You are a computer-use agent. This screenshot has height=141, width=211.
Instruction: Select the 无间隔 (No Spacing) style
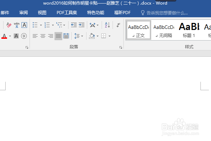point(164,30)
